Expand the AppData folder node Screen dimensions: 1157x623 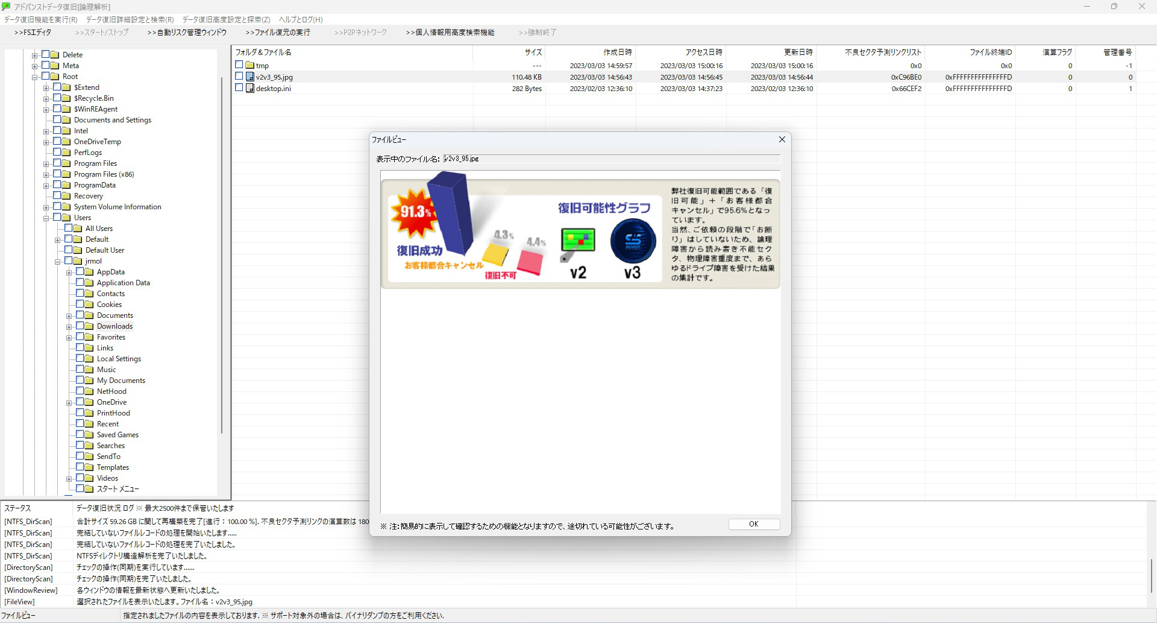coord(69,273)
